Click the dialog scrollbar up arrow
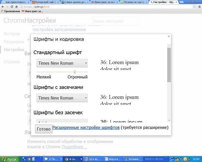 pos(169,46)
